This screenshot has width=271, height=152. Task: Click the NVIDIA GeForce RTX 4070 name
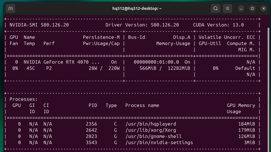click(61, 62)
